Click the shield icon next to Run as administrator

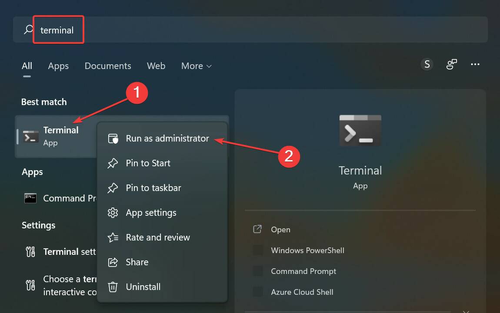coord(113,138)
